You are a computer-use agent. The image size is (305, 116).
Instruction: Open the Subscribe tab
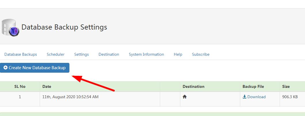tap(201, 54)
